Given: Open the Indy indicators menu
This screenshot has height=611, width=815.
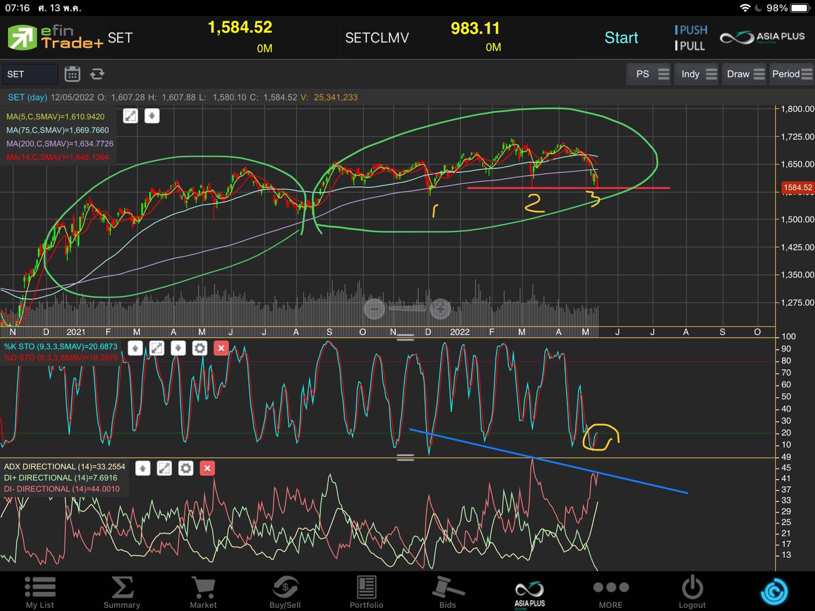Looking at the screenshot, I should pos(698,74).
